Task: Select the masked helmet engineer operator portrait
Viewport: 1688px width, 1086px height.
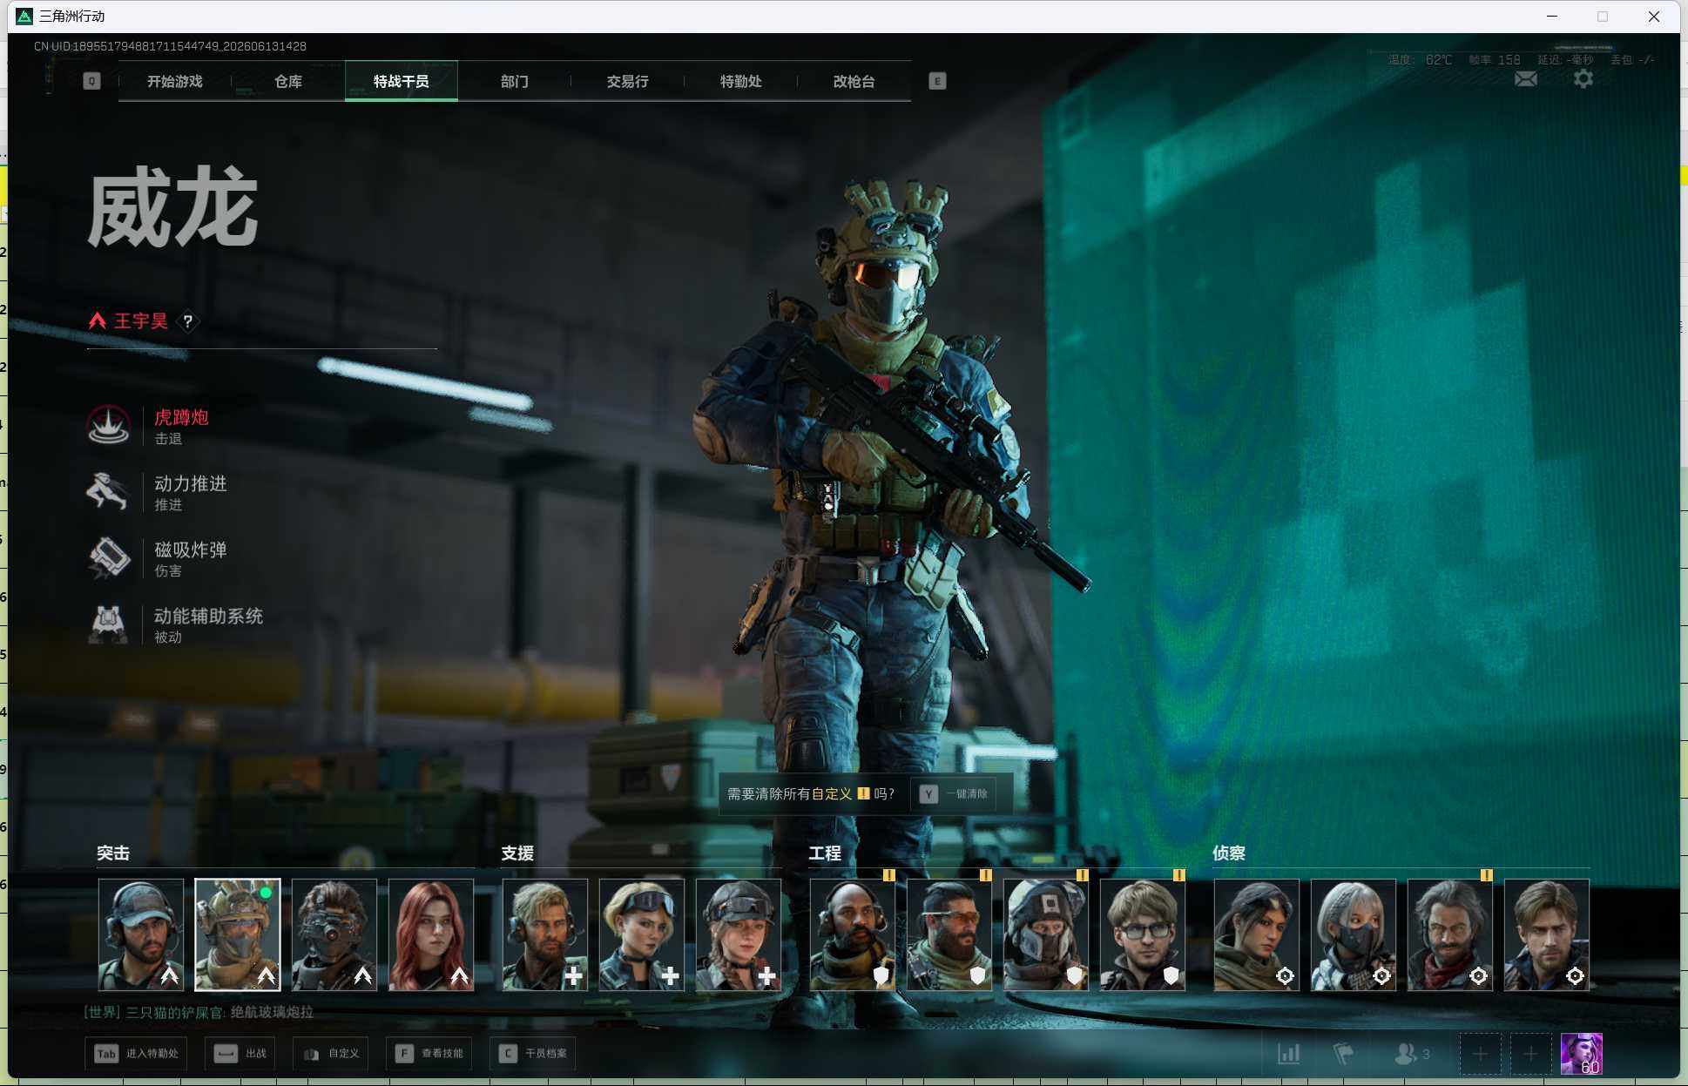Action: point(1046,934)
